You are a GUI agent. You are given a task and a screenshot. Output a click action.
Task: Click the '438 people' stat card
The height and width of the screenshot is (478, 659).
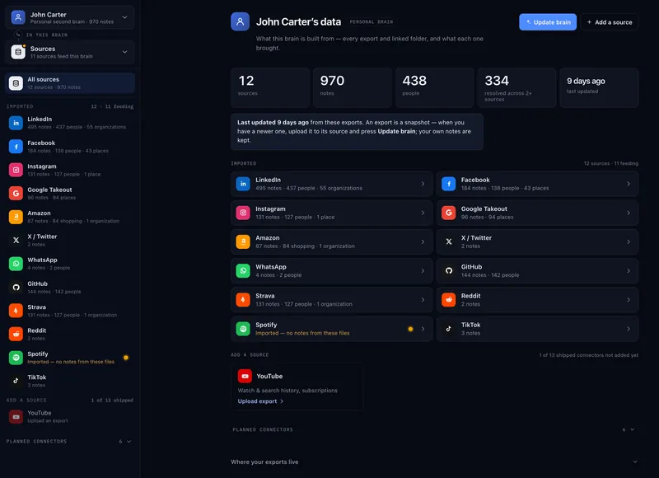click(x=434, y=87)
